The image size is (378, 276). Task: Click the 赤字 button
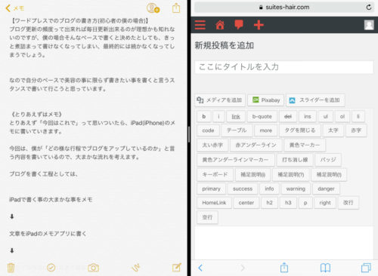[356, 130]
